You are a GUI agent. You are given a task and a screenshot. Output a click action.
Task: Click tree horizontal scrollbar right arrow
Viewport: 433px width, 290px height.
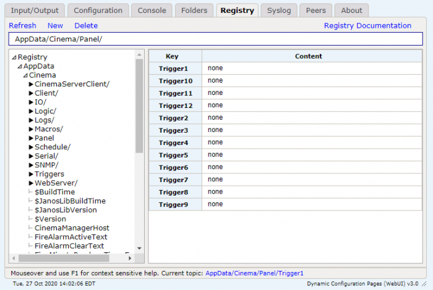point(130,259)
